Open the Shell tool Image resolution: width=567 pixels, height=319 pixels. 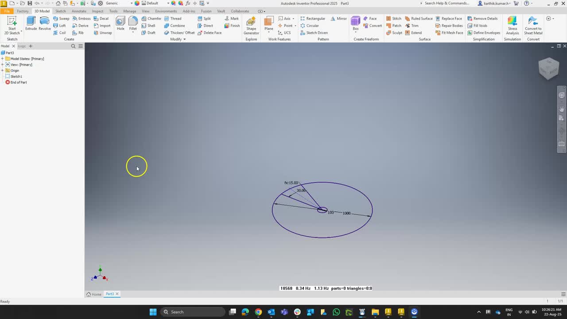click(x=148, y=26)
